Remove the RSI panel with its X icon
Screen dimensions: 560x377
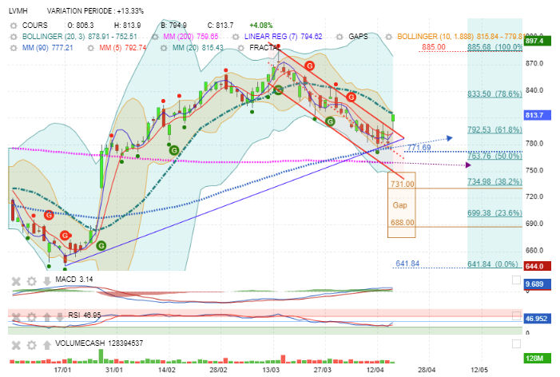pyautogui.click(x=16, y=316)
